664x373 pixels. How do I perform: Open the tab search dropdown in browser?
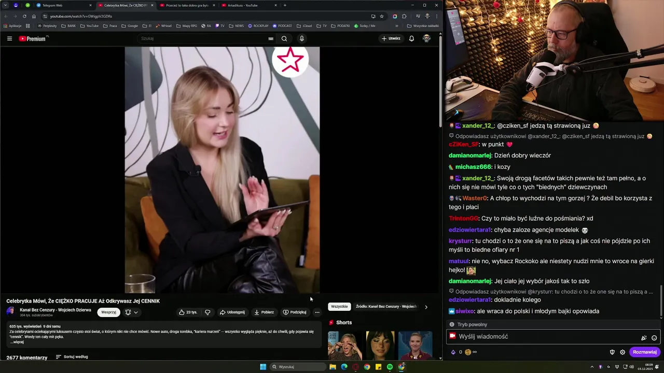5,5
